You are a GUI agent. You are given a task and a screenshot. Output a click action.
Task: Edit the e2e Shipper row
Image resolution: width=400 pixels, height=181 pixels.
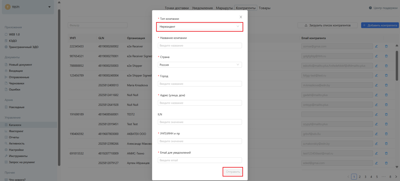pyautogui.click(x=376, y=66)
